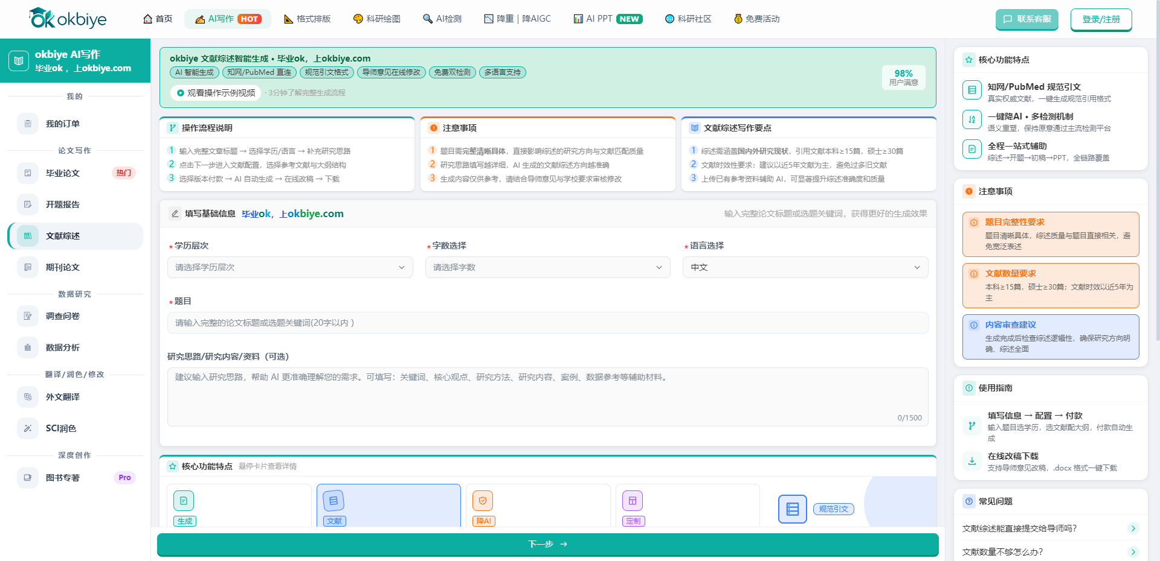Open 科研社区 navigation item
Image resolution: width=1160 pixels, height=561 pixels.
pyautogui.click(x=688, y=19)
